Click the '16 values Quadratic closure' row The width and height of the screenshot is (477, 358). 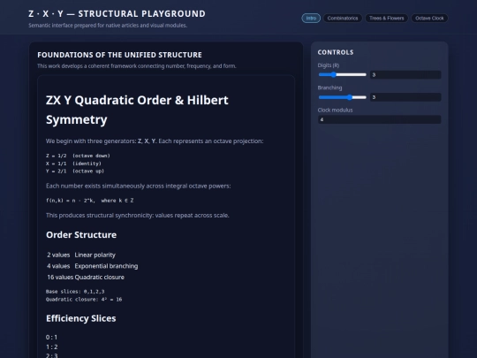86,277
